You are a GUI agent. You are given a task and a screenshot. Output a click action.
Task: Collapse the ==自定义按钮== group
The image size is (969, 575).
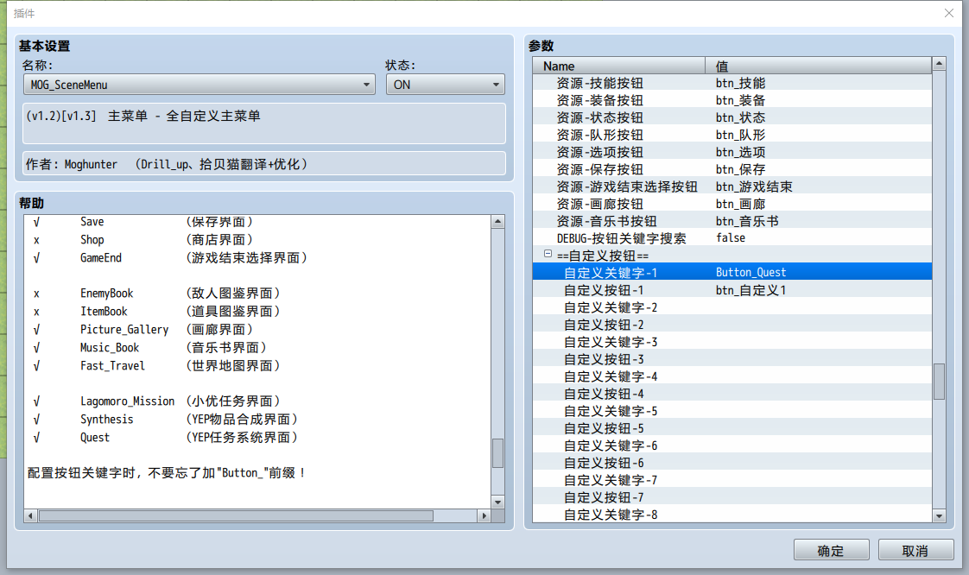(x=548, y=254)
